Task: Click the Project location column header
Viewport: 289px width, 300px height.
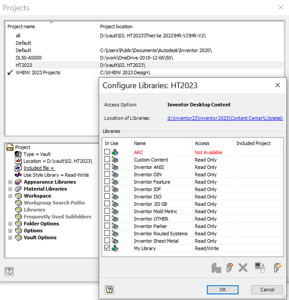Action: click(x=190, y=26)
